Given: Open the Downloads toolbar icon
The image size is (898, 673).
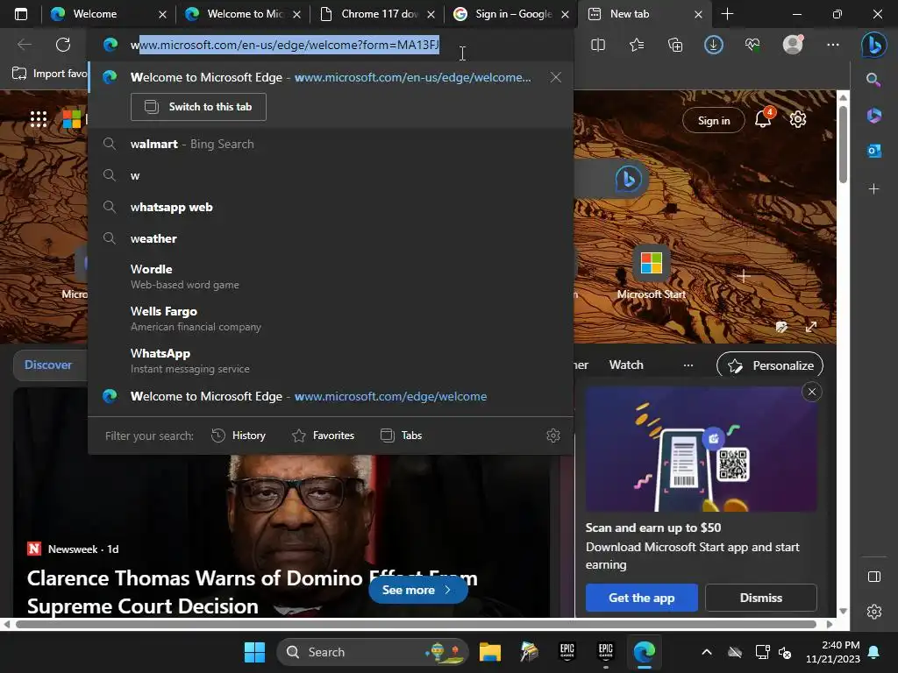Looking at the screenshot, I should coord(714,45).
